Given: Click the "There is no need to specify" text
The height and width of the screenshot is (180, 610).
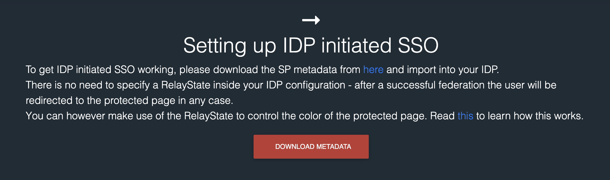Looking at the screenshot, I should click(87, 85).
